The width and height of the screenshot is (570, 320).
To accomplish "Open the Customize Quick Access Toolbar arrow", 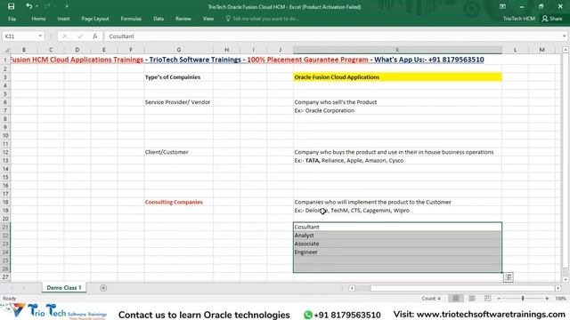I will pos(67,6).
